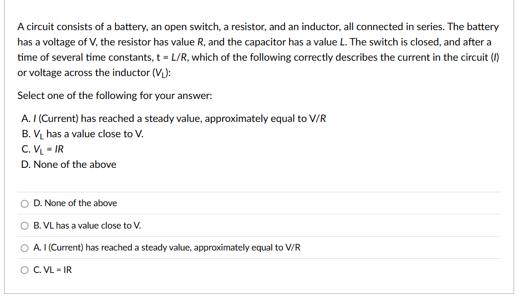
Task: Click the words or voltage across the inductor
Action: (x=84, y=73)
